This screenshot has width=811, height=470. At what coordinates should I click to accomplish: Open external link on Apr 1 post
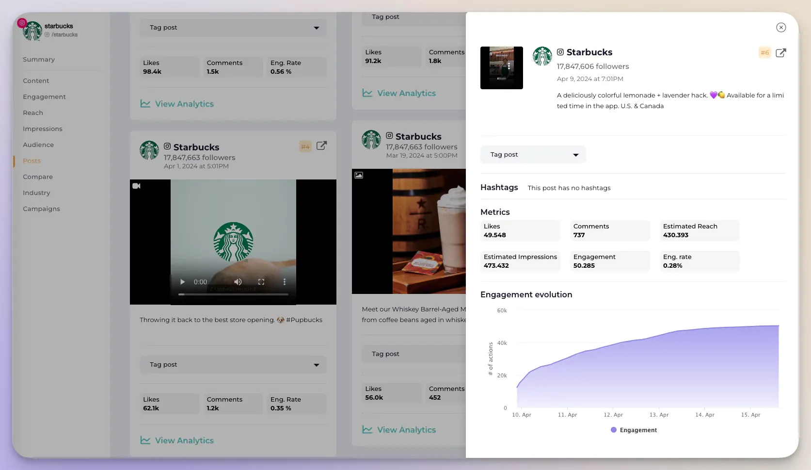pos(321,146)
